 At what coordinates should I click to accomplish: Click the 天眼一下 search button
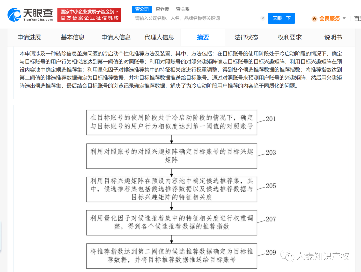282,18
